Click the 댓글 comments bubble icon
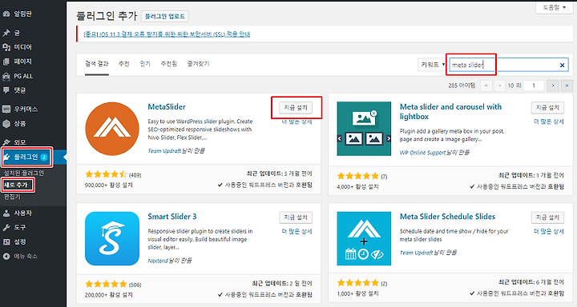The image size is (577, 307). coord(6,90)
